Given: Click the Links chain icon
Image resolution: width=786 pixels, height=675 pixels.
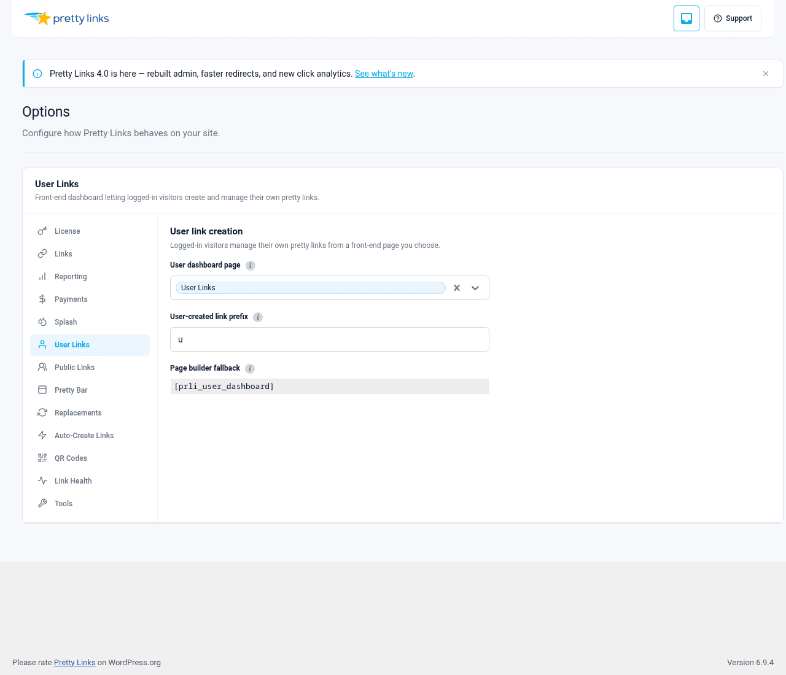Looking at the screenshot, I should click(x=42, y=254).
